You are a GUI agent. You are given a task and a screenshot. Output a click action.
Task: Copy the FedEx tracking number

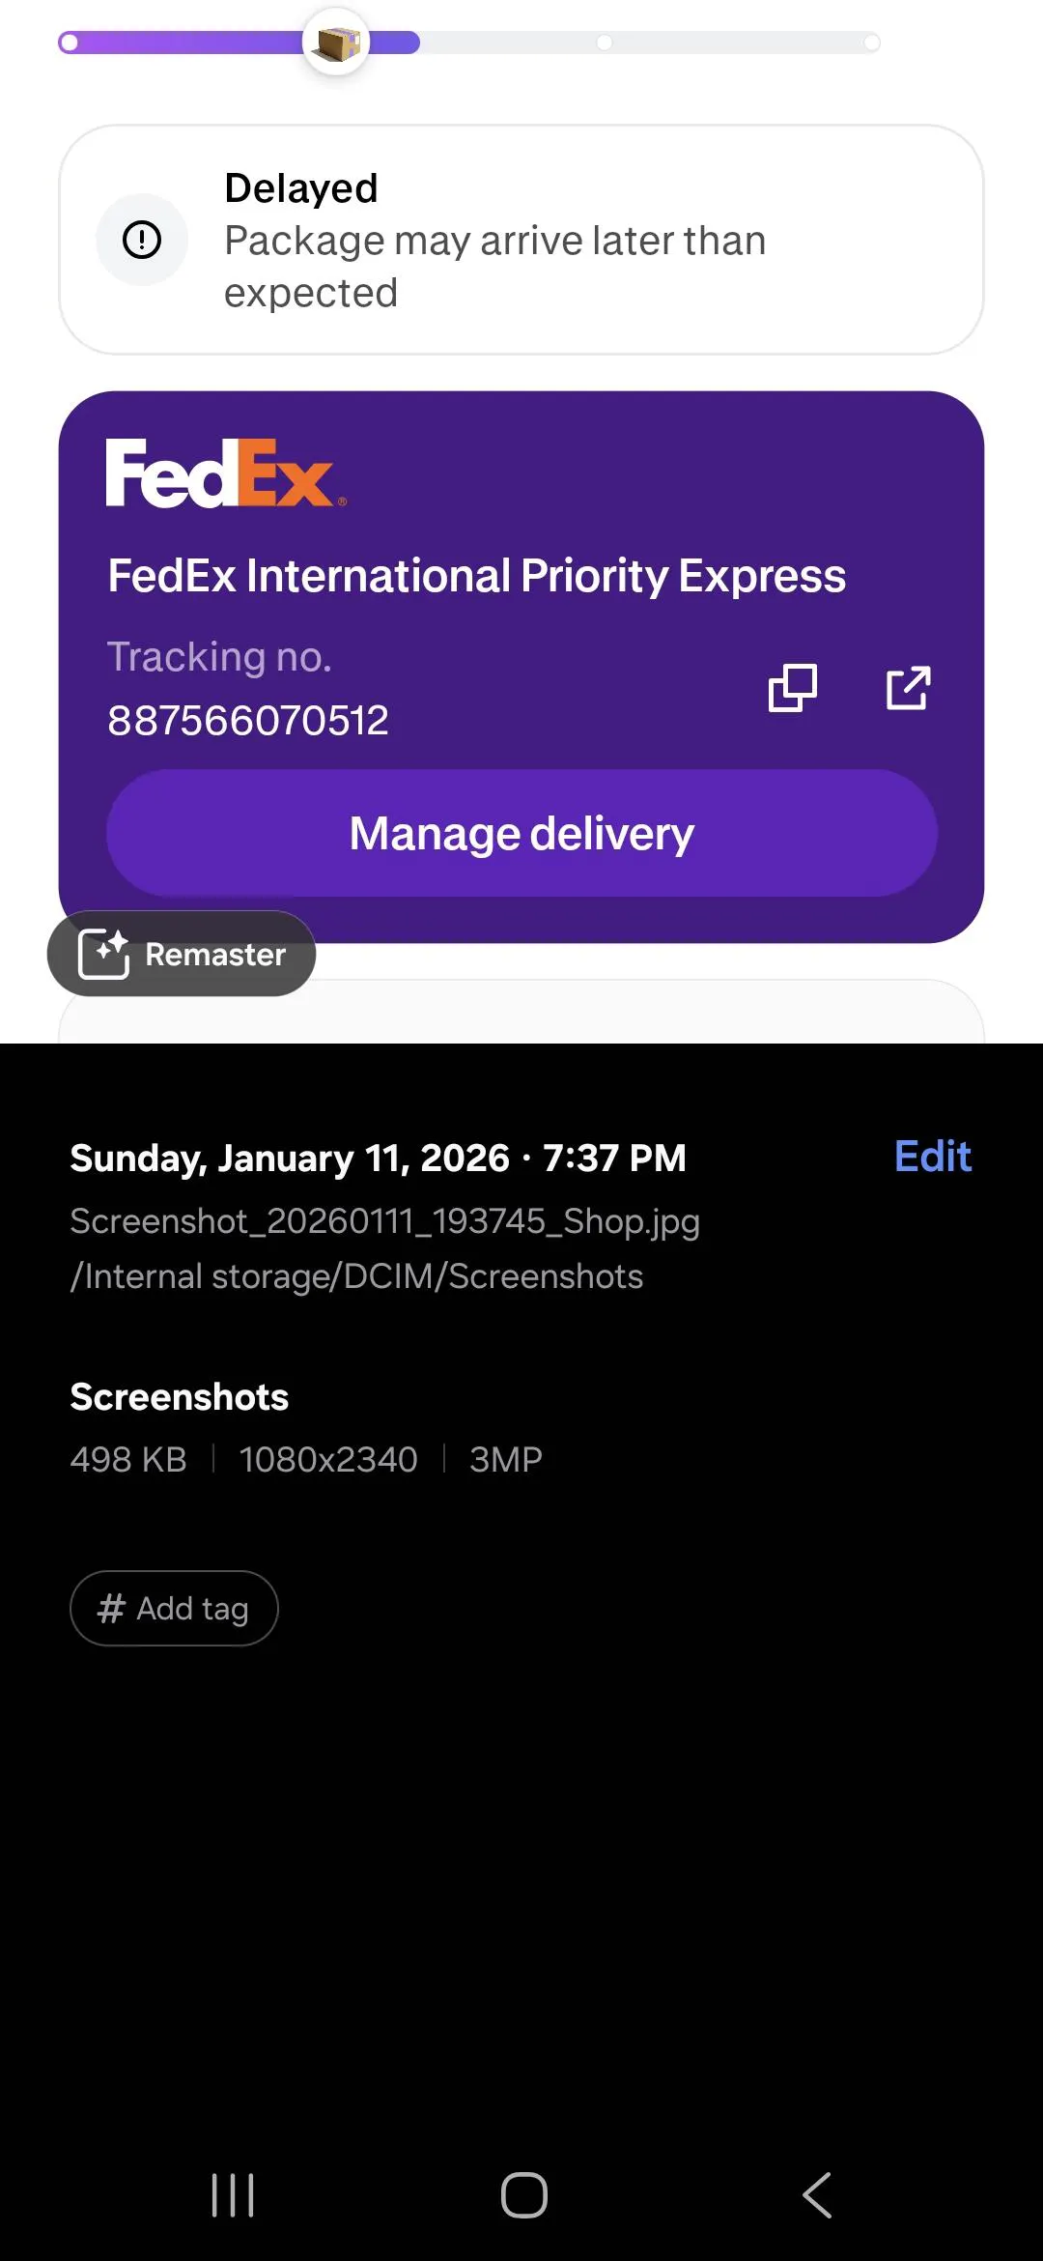pos(792,688)
